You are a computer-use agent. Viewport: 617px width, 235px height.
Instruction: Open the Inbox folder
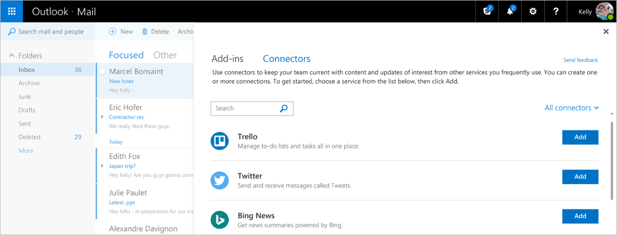coord(48,70)
